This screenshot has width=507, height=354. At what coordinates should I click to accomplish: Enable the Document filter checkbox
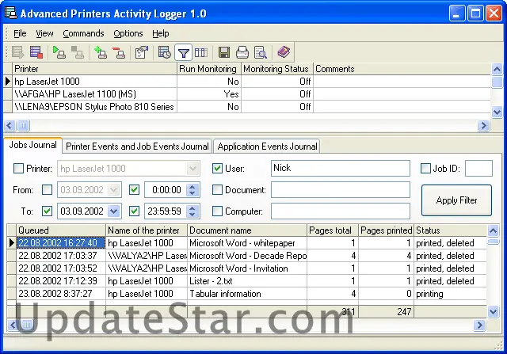(x=217, y=190)
